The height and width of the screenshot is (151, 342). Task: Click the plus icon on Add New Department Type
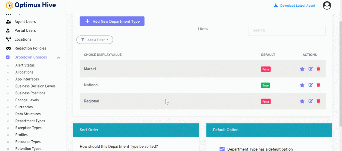[x=88, y=21]
